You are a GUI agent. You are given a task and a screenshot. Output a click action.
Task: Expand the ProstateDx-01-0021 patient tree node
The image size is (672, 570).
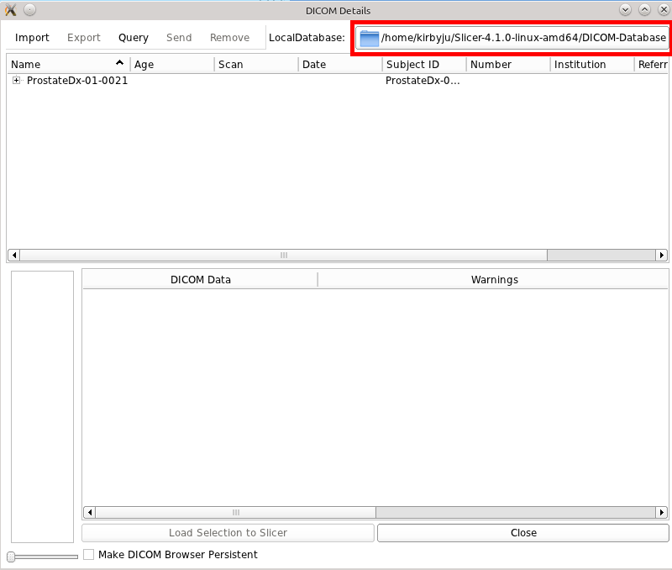(16, 80)
